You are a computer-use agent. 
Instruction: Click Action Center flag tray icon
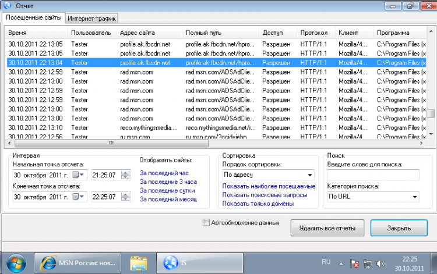pyautogui.click(x=354, y=264)
